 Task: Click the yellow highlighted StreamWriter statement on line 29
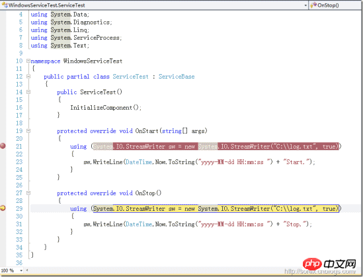point(216,208)
